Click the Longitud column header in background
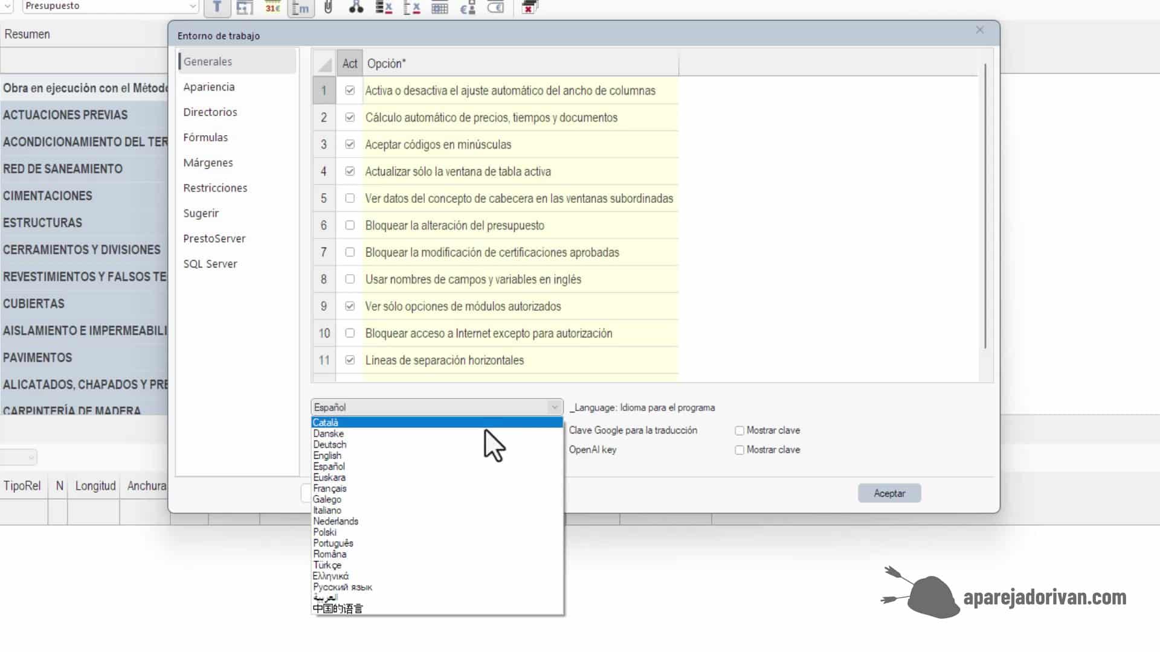The height and width of the screenshot is (652, 1160). point(95,486)
